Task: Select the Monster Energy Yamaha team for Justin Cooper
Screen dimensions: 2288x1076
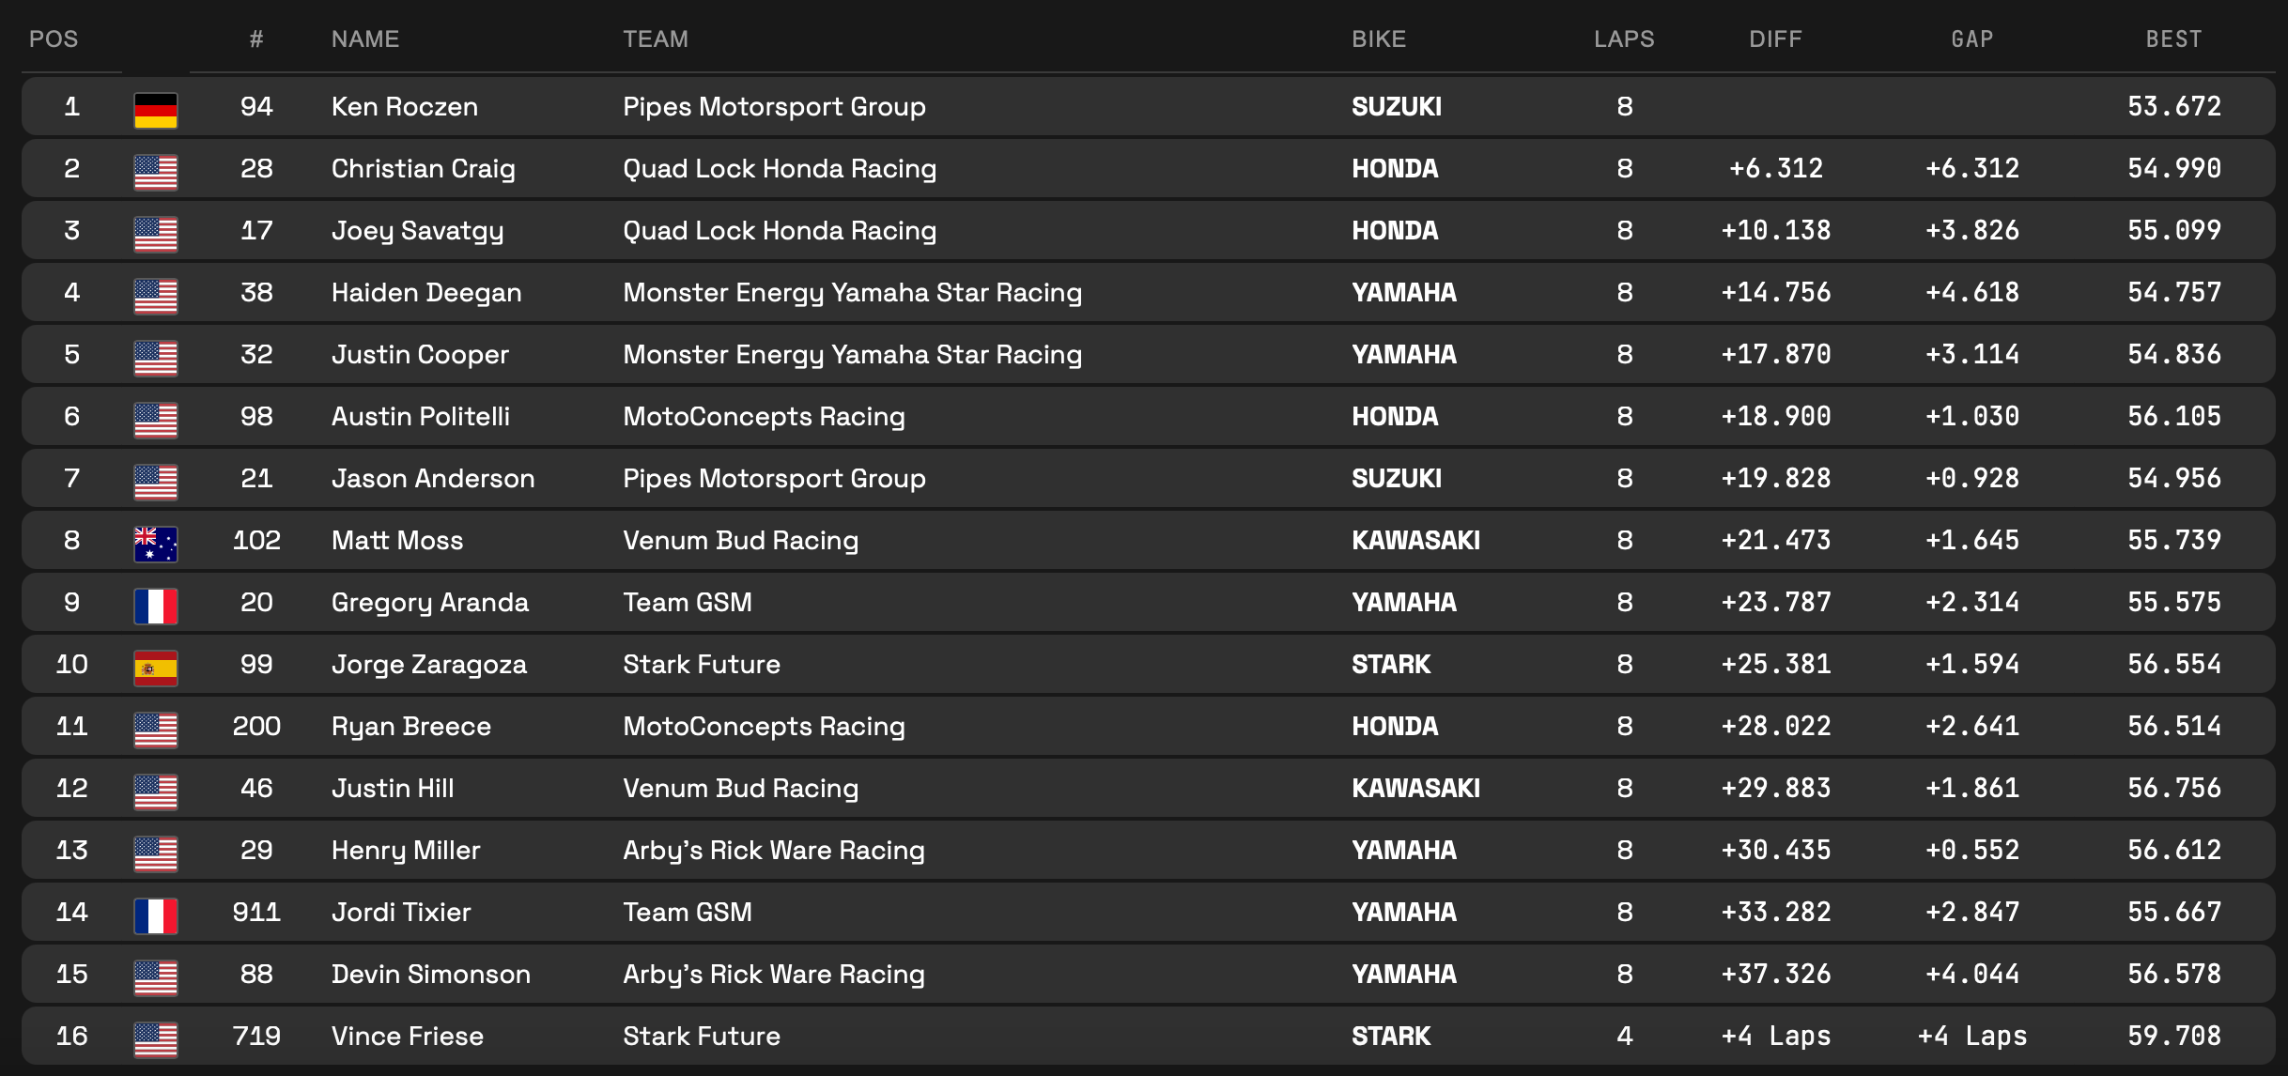Action: coord(852,355)
